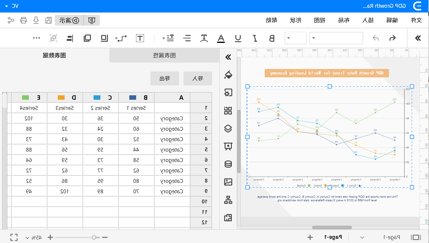
Task: Open the more options (three dots) menu
Action: pos(37,38)
